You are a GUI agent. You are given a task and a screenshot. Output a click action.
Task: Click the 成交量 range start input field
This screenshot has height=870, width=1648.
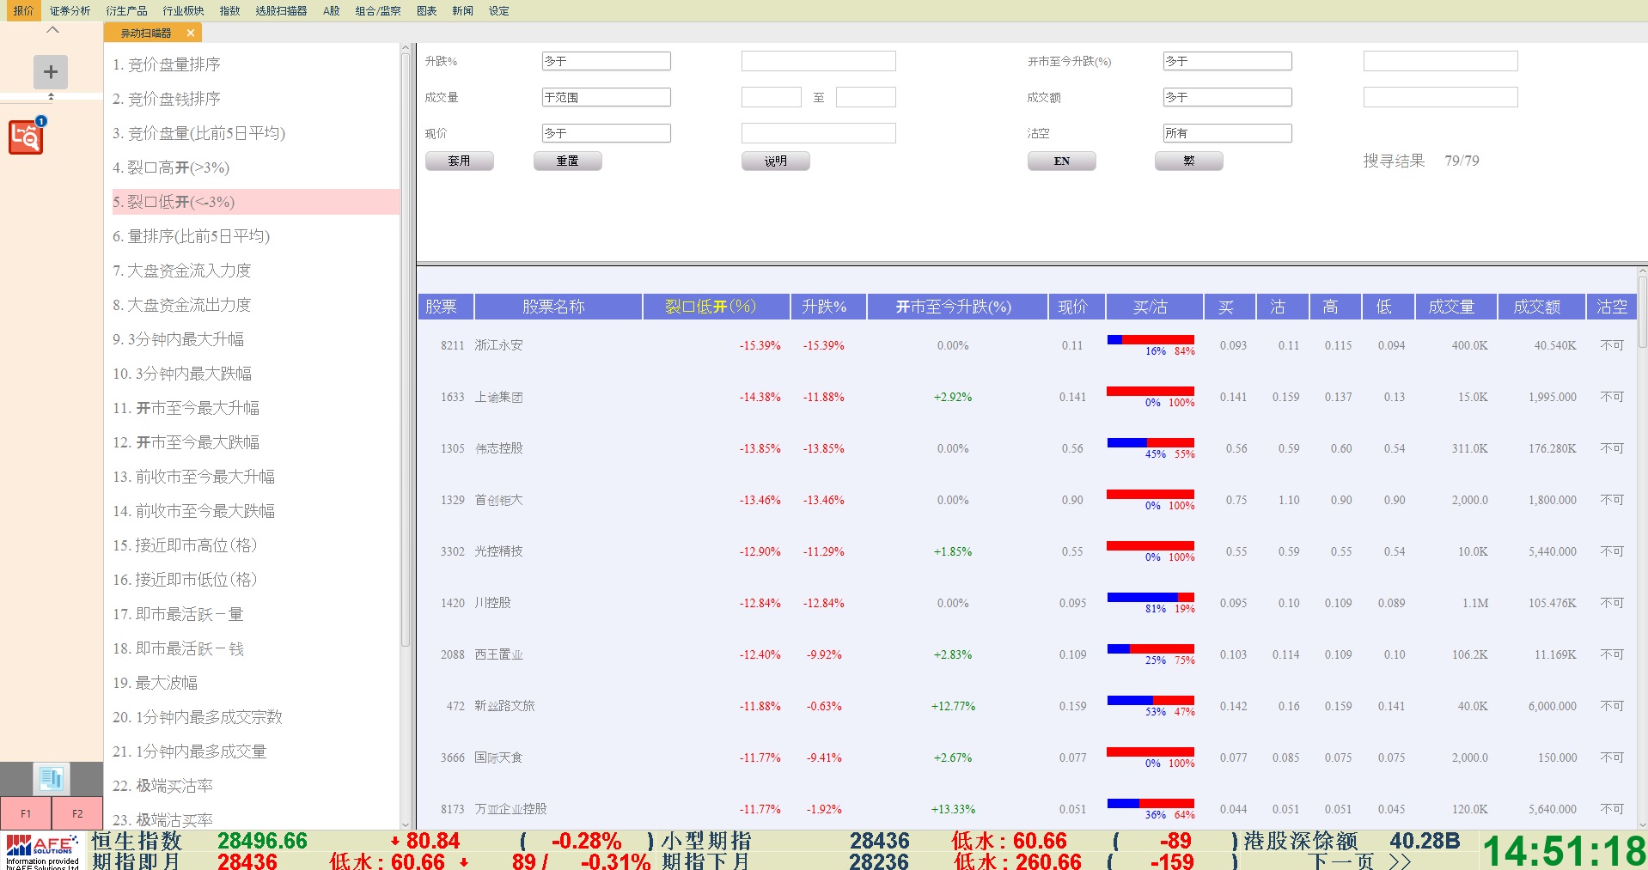(771, 97)
